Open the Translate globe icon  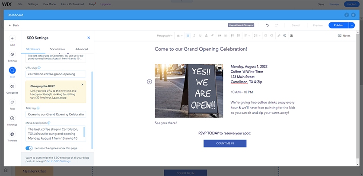[12, 134]
